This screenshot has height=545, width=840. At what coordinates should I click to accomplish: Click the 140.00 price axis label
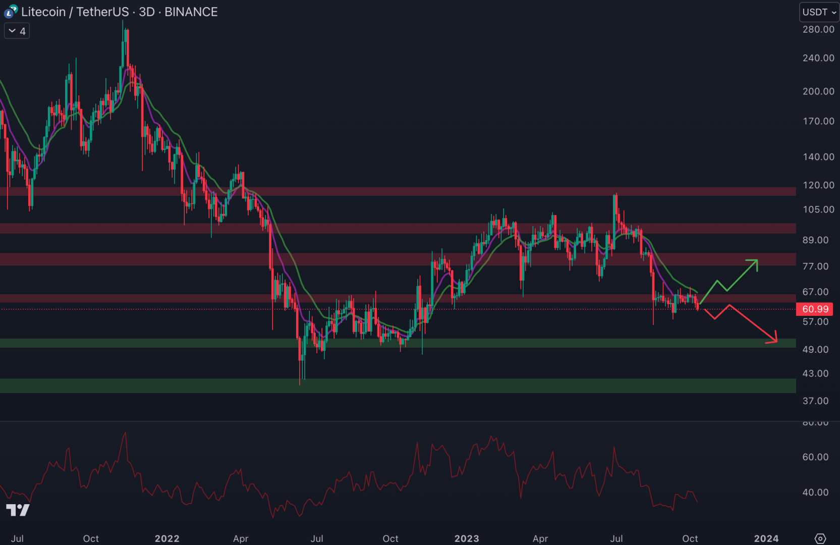point(818,157)
